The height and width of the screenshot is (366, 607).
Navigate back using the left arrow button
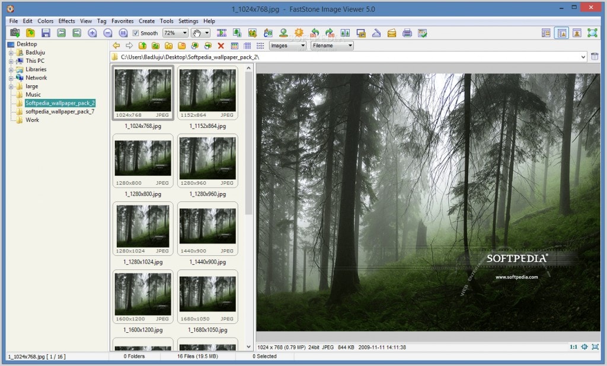[x=116, y=46]
